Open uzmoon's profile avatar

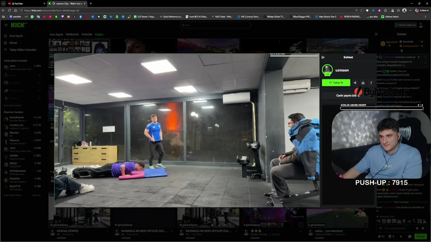point(327,70)
